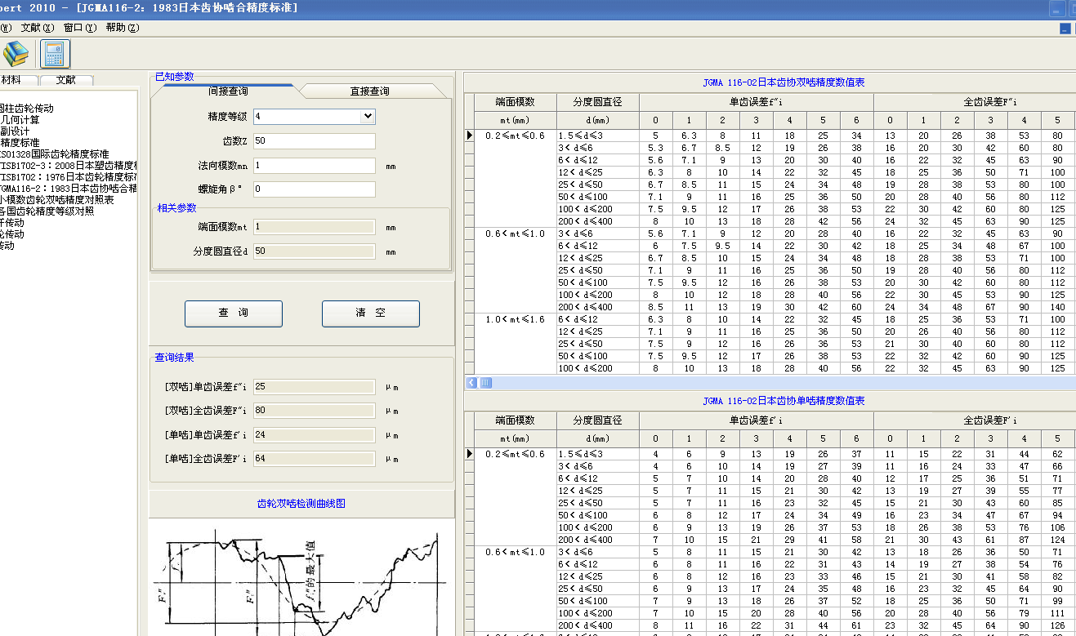Click the JGMA 116-02日本齿协单啮精度数值表 title
The width and height of the screenshot is (1076, 636).
click(784, 401)
